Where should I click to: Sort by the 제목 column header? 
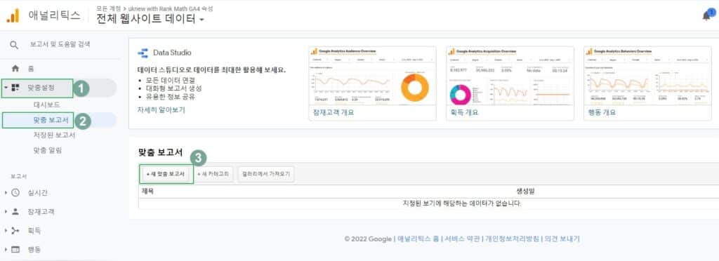pos(147,192)
